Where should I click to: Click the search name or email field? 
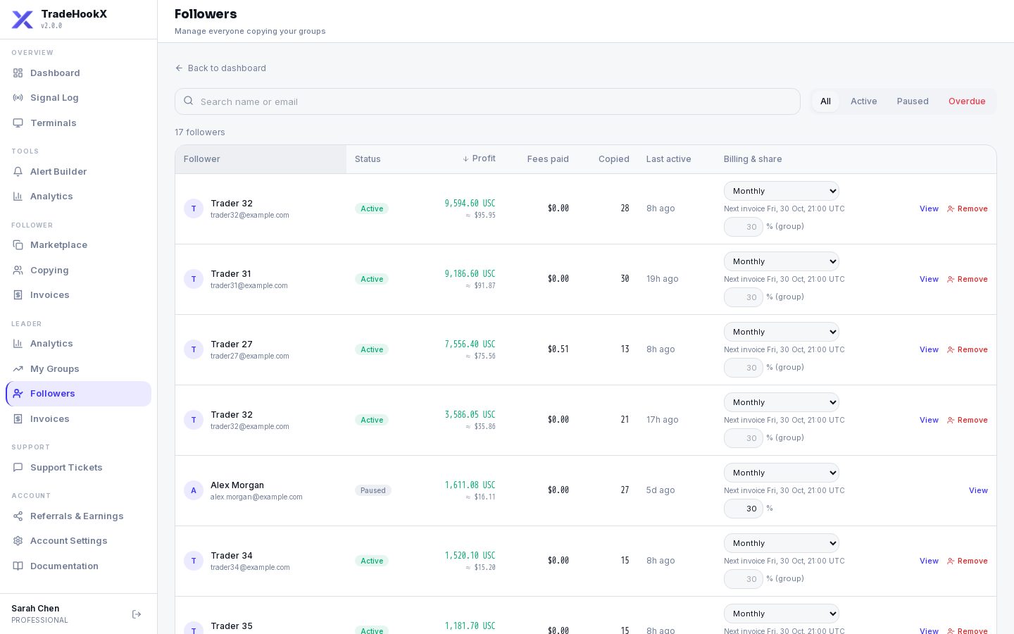tap(487, 101)
